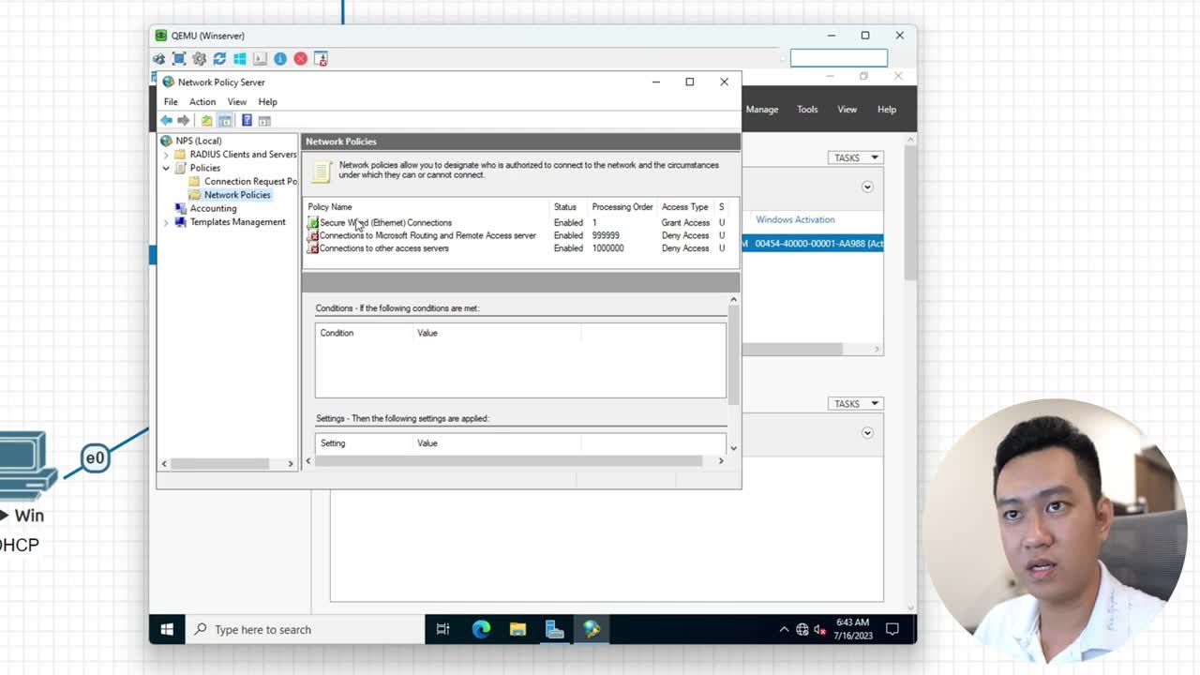Open Server Manager's Help menu
Screen dimensions: 1200x675
pos(887,109)
